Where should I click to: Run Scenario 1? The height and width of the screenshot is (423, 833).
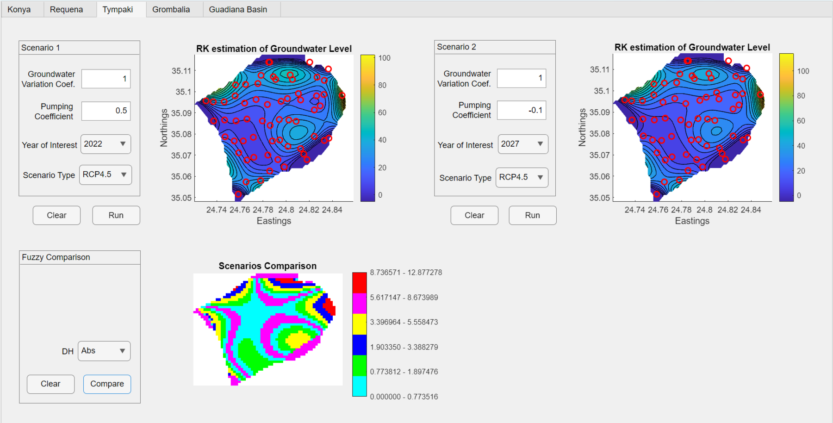(116, 215)
